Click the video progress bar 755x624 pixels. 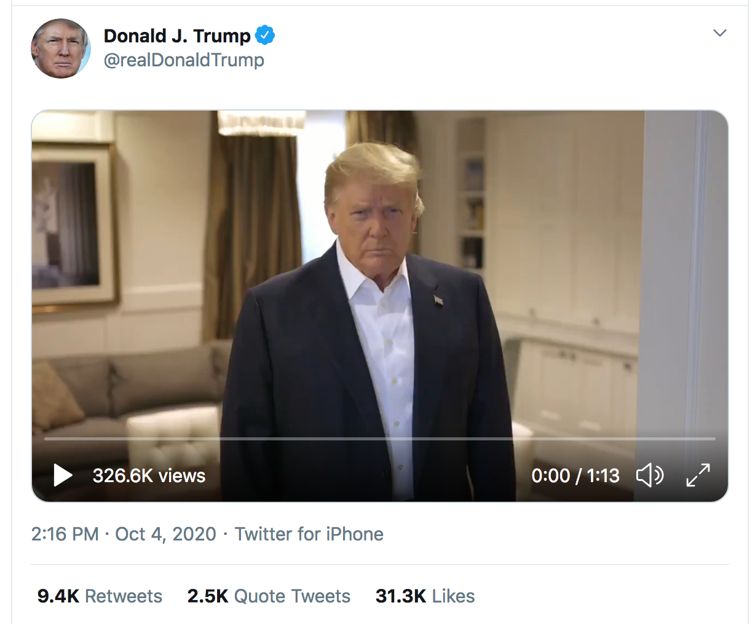(379, 439)
